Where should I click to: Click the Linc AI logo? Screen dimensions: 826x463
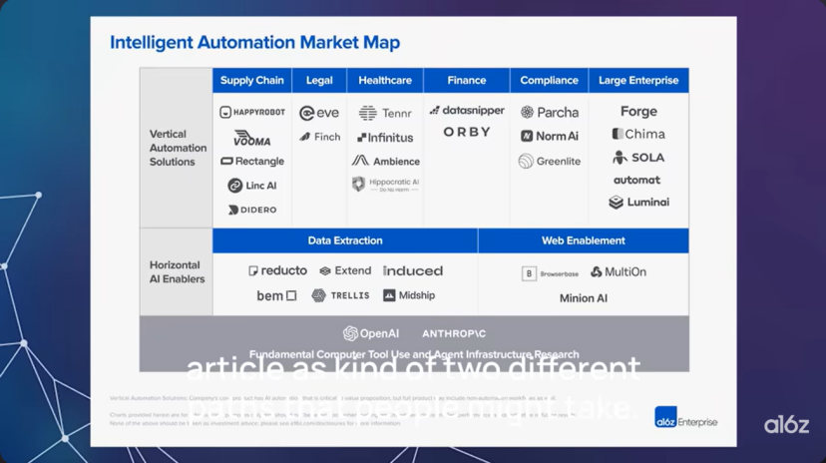coord(252,186)
